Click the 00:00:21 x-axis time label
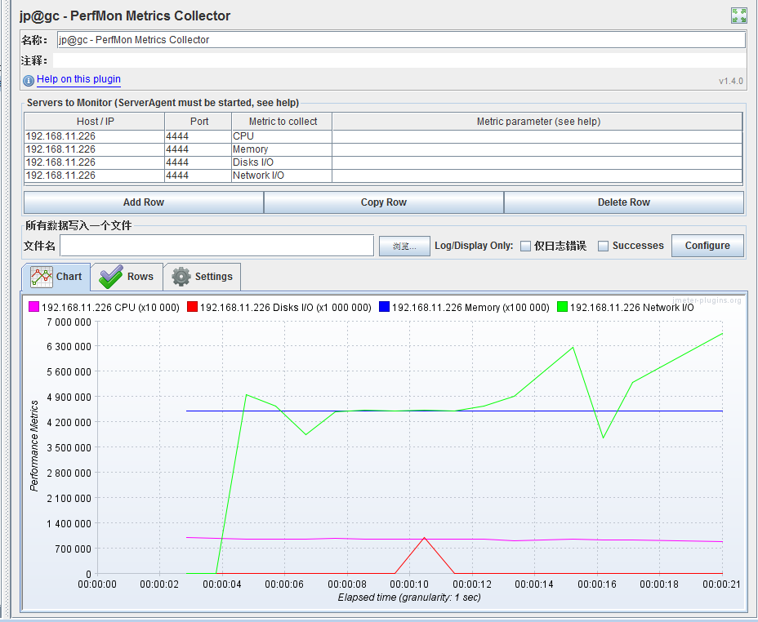The width and height of the screenshot is (758, 622). 721,584
